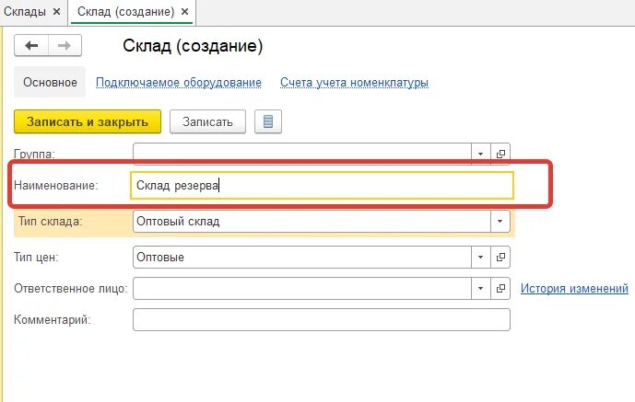635x402 pixels.
Task: Expand the Тип цен dropdown
Action: click(x=481, y=257)
